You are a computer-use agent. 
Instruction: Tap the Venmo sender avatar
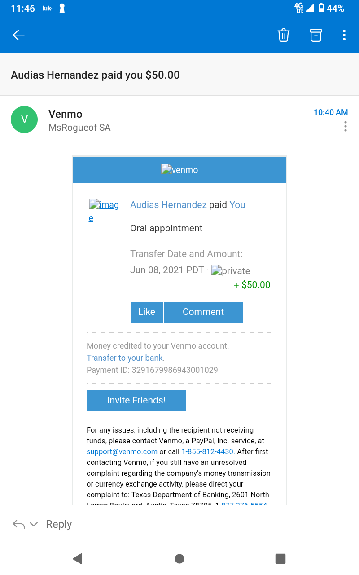pyautogui.click(x=24, y=119)
